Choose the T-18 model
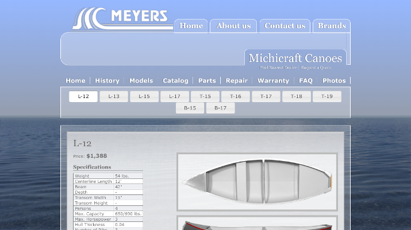This screenshot has width=411, height=230. tap(297, 96)
